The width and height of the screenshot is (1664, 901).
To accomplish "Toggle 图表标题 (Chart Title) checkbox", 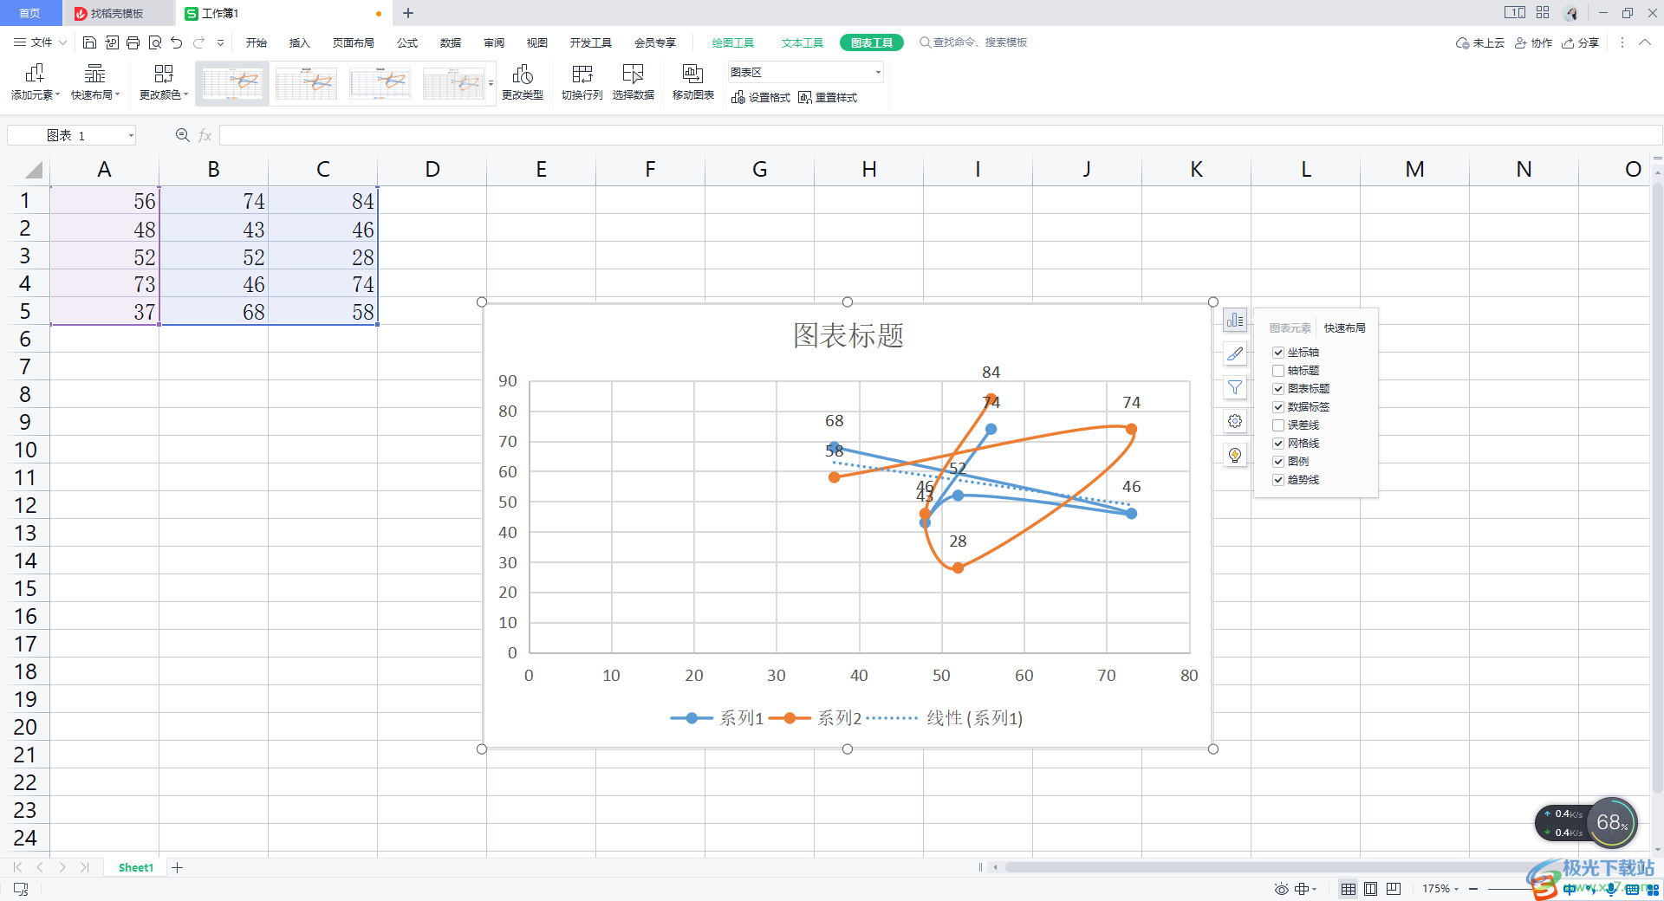I will [1278, 389].
